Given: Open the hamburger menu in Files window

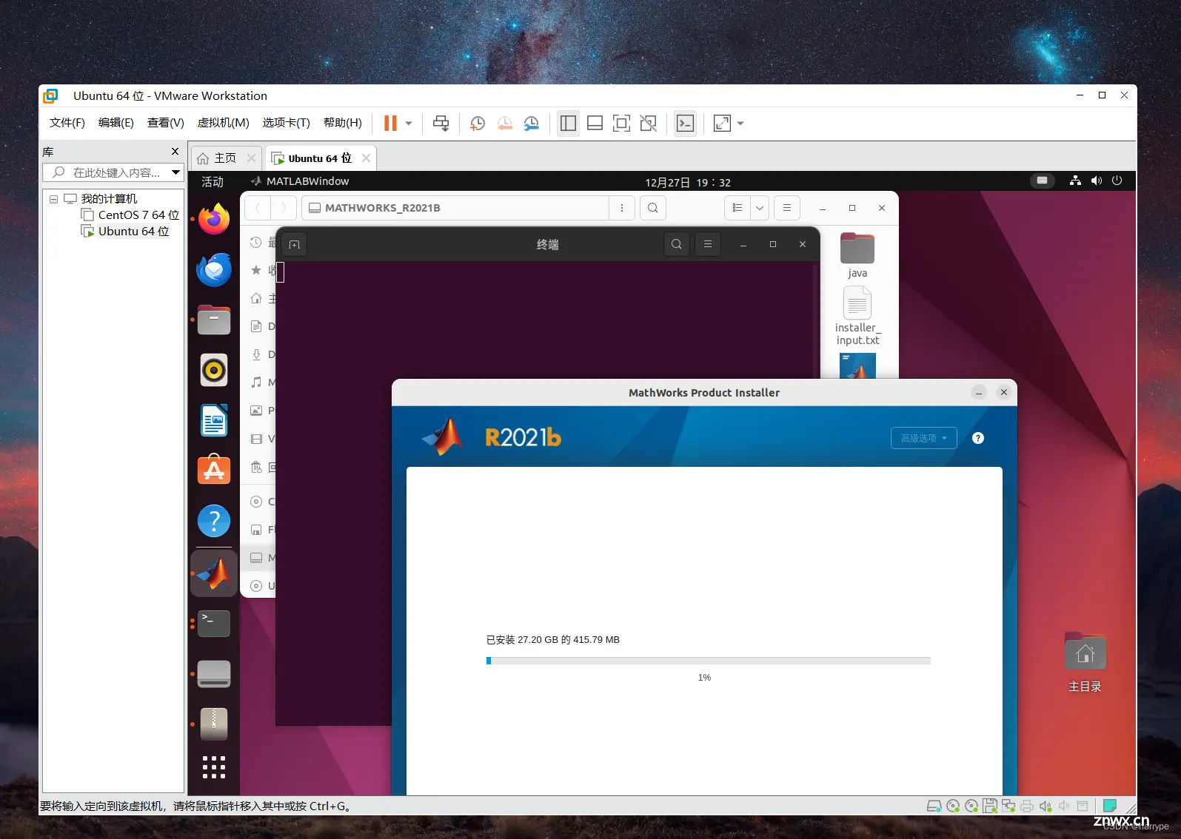Looking at the screenshot, I should [x=787, y=208].
